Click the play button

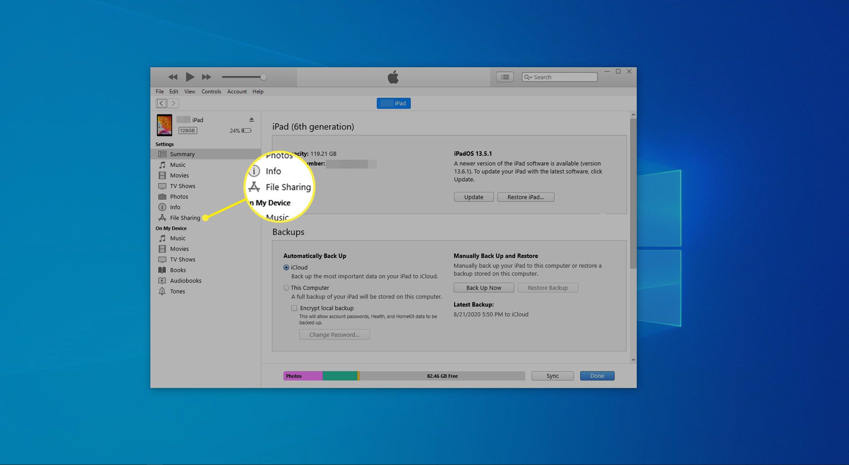[190, 77]
